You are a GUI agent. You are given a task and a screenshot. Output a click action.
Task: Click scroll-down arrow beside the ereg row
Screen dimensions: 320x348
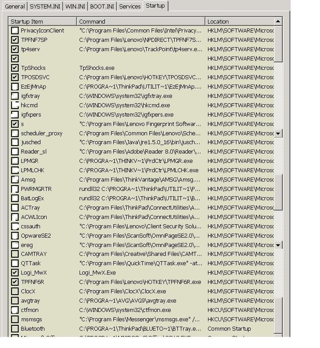point(278,245)
